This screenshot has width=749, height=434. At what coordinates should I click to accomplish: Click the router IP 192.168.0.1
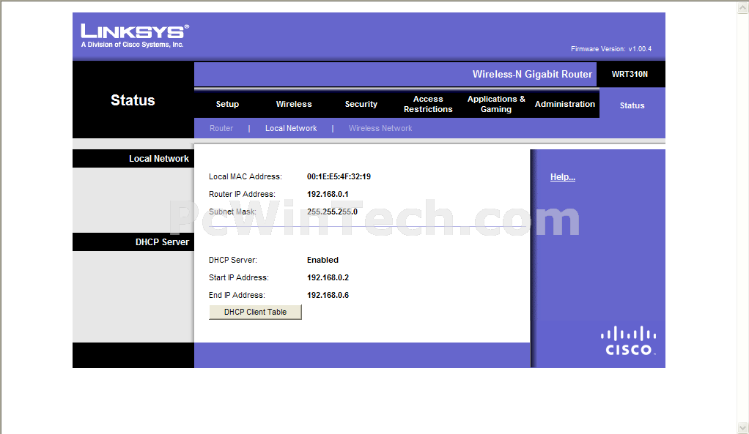[328, 194]
